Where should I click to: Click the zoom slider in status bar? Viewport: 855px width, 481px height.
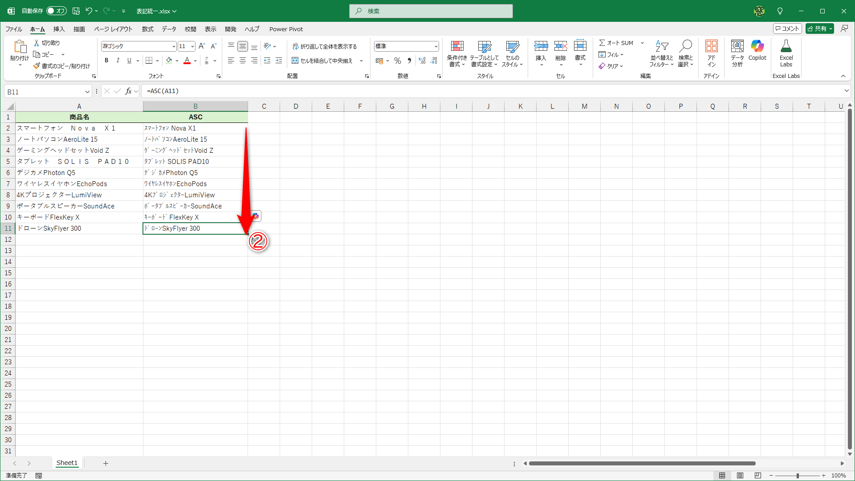tap(797, 476)
